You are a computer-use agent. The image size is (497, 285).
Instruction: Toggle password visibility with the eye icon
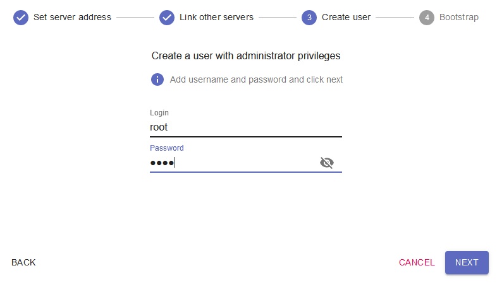click(326, 163)
